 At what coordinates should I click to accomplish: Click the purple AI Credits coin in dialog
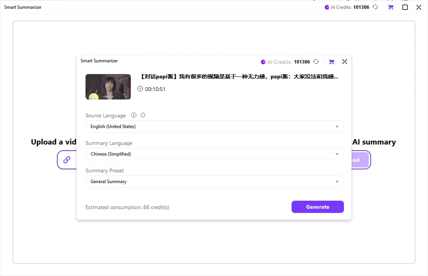point(263,62)
